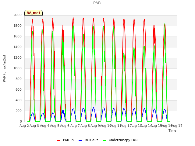This screenshot has width=195, height=146.
Task: Click the 1200 y-axis tick label
Action: (18, 57)
